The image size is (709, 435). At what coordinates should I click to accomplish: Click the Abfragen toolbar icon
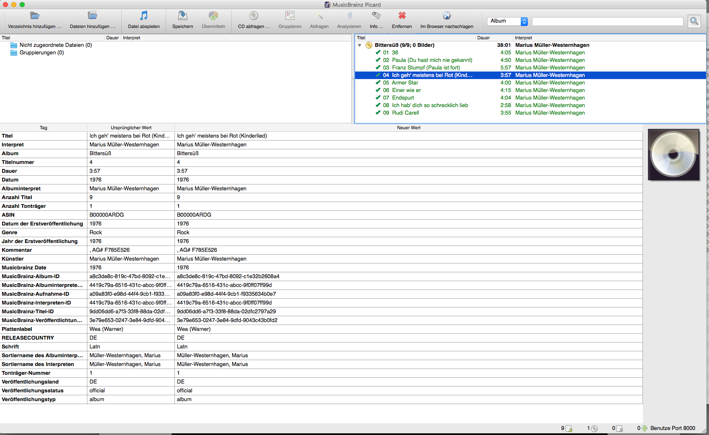pos(320,15)
